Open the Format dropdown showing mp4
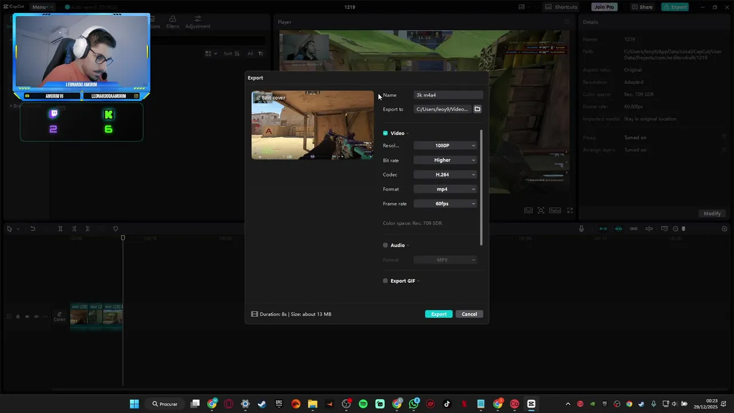Image resolution: width=734 pixels, height=413 pixels. point(445,189)
